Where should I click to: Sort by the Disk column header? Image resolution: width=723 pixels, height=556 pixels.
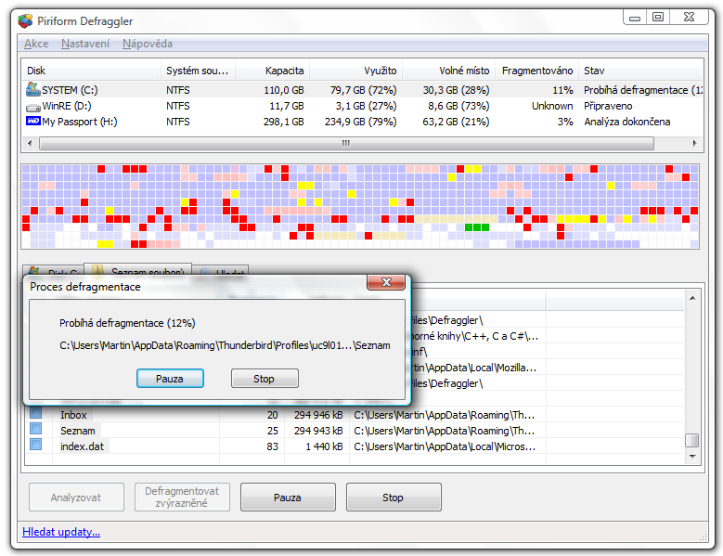[92, 71]
